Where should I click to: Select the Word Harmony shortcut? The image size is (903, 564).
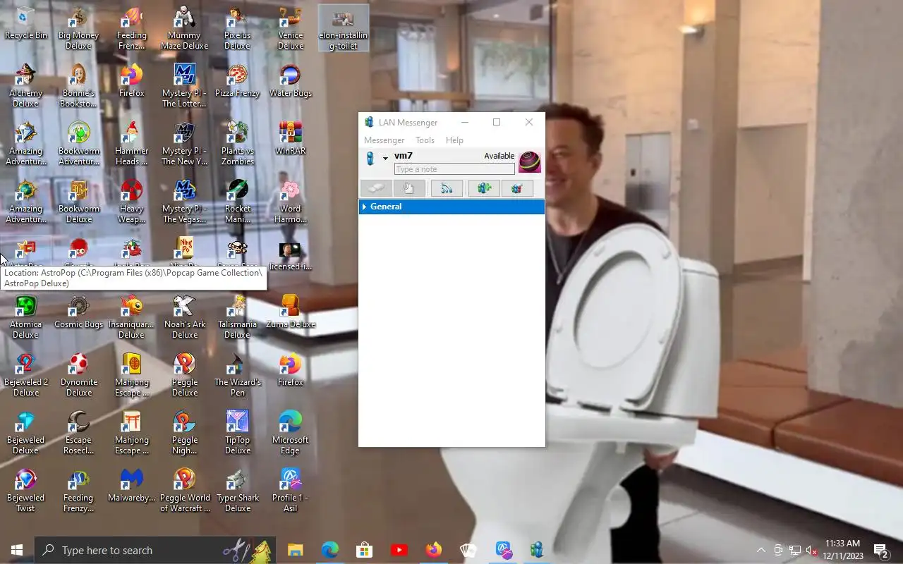pos(290,202)
